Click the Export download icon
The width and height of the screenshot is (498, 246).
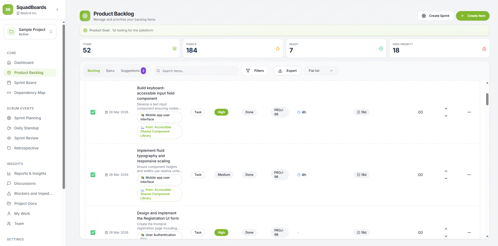pyautogui.click(x=280, y=71)
